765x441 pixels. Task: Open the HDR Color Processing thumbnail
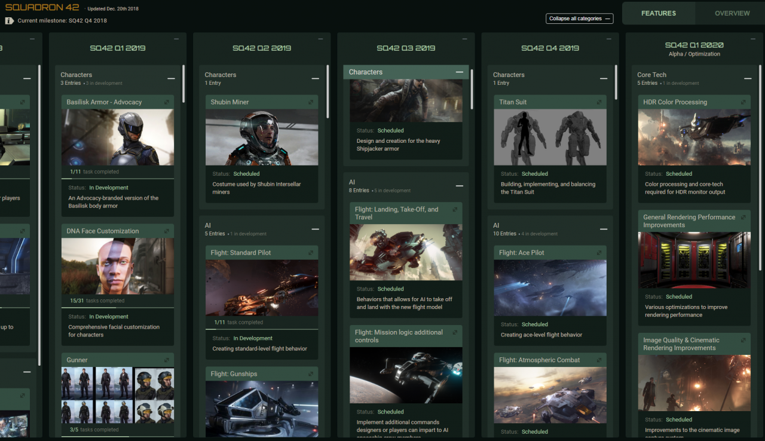694,137
